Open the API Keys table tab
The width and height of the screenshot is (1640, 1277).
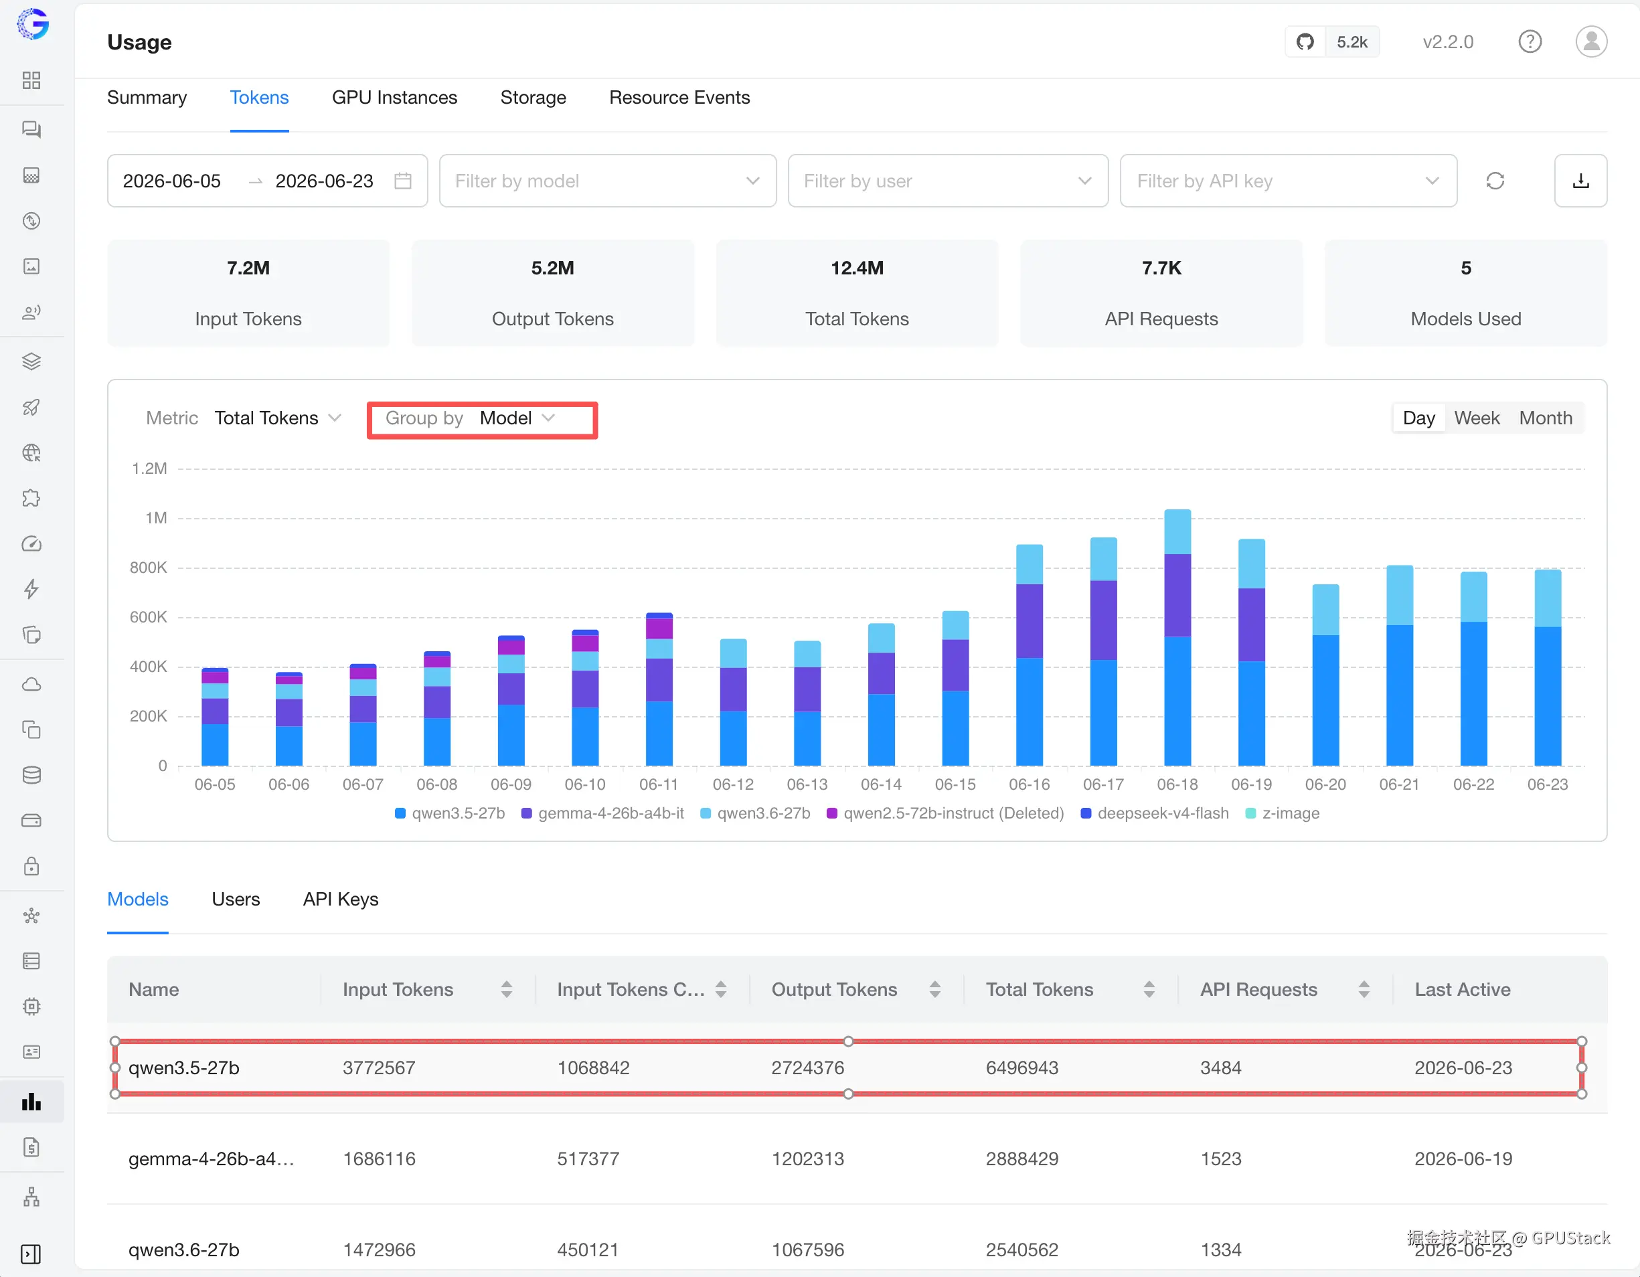click(340, 899)
